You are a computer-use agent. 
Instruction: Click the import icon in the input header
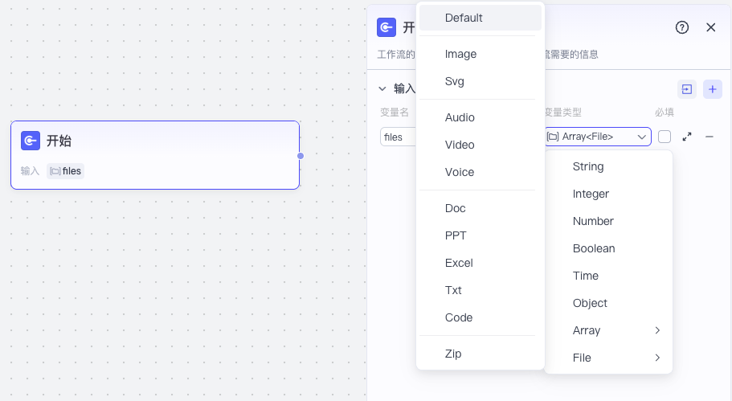click(687, 89)
